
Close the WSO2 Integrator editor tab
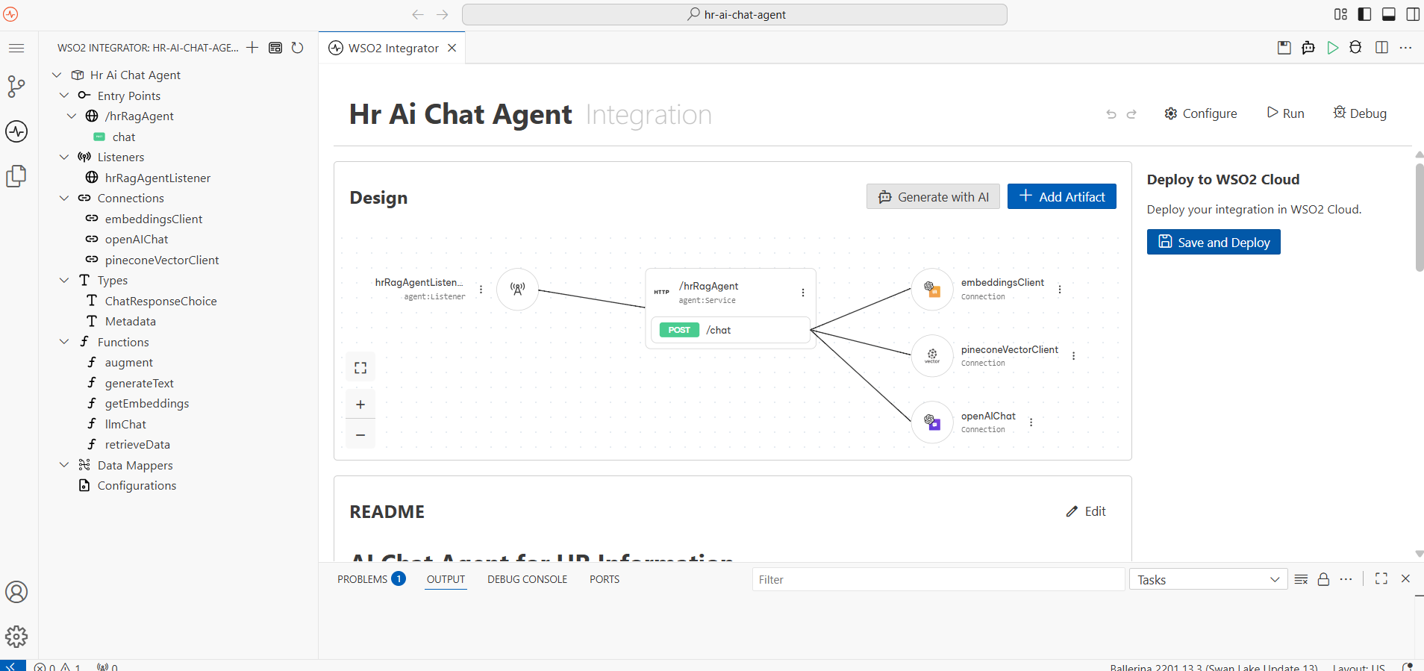452,48
